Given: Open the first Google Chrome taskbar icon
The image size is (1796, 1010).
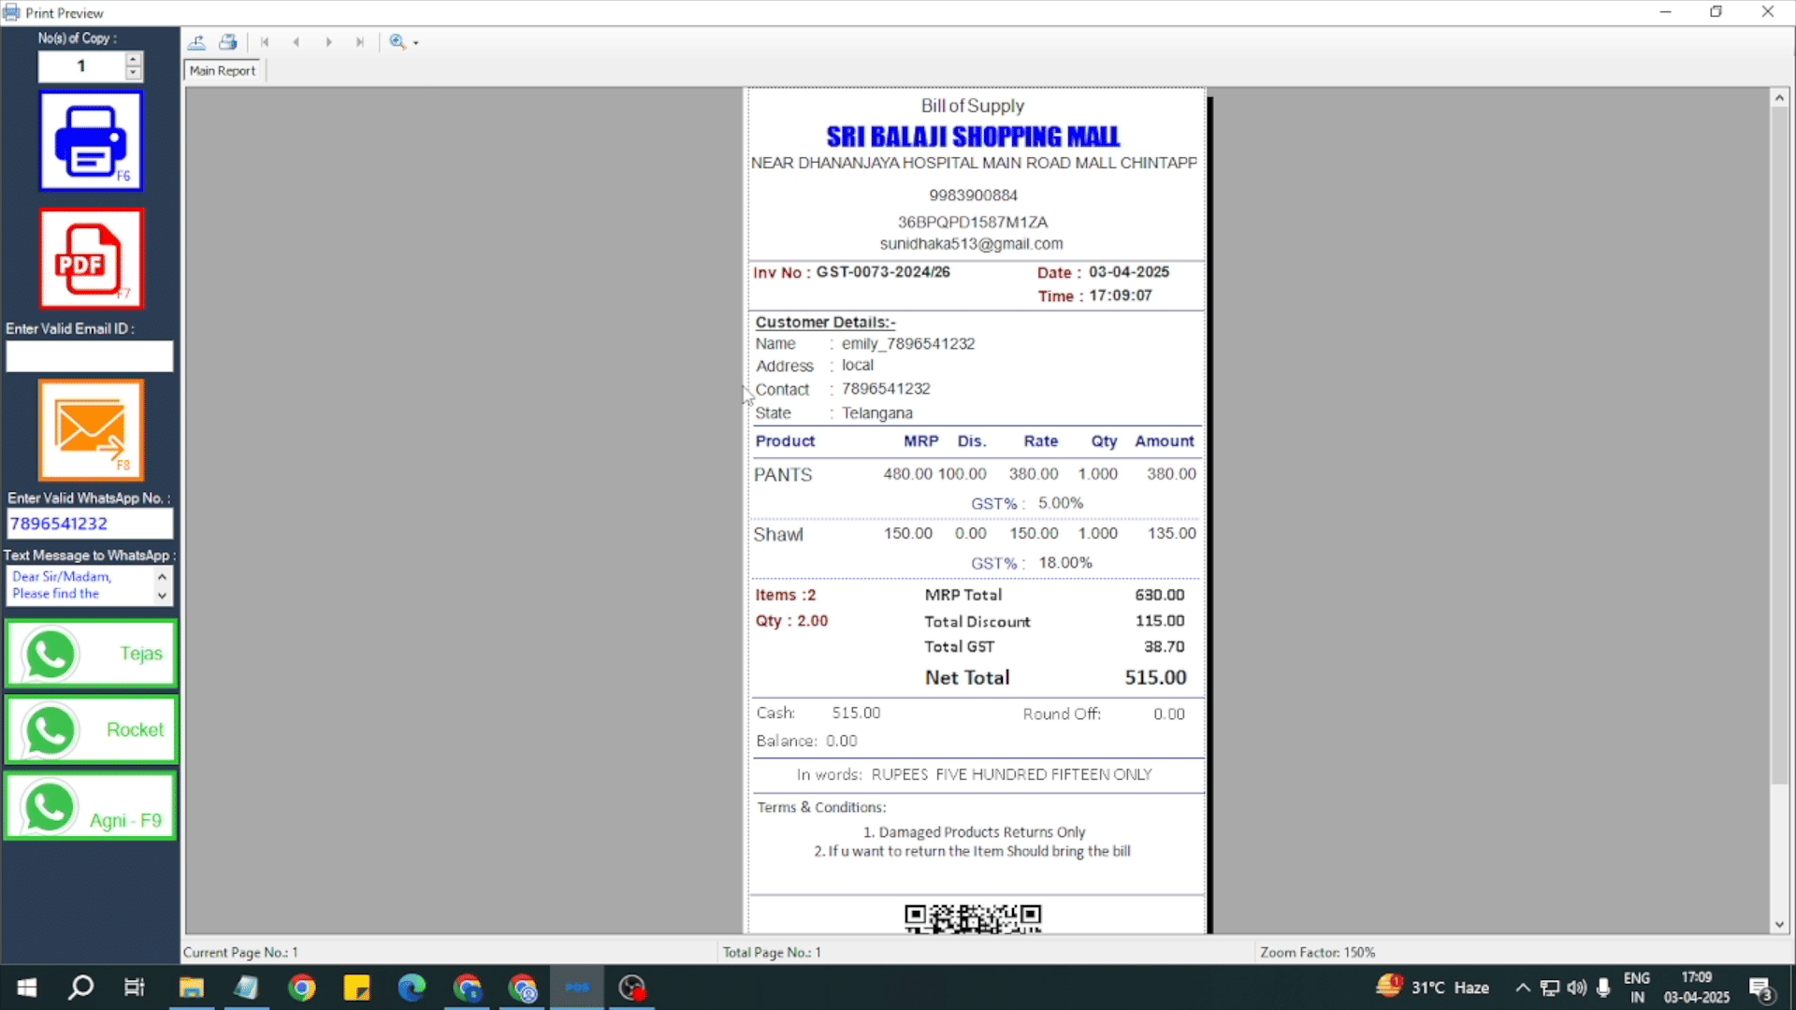Looking at the screenshot, I should pos(302,988).
